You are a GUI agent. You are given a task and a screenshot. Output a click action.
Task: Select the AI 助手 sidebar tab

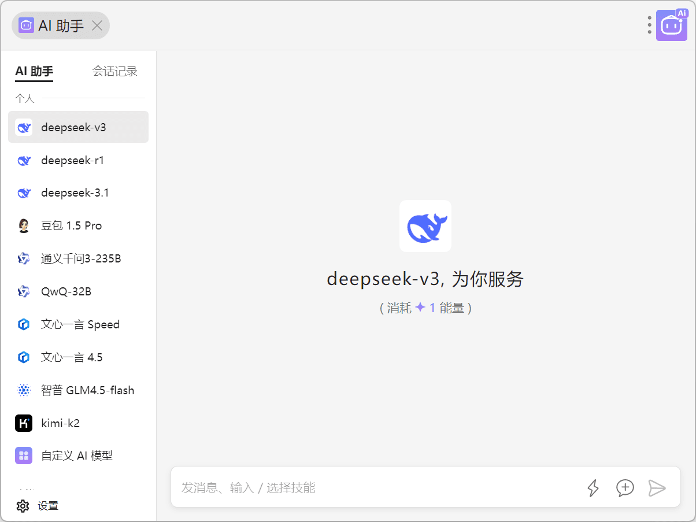[34, 72]
